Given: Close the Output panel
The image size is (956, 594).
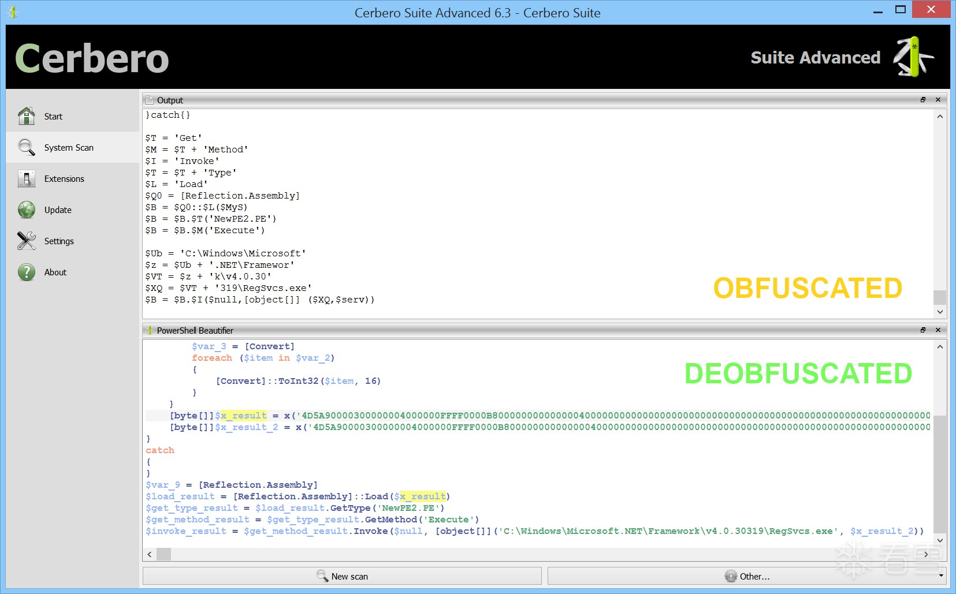Looking at the screenshot, I should click(x=938, y=100).
